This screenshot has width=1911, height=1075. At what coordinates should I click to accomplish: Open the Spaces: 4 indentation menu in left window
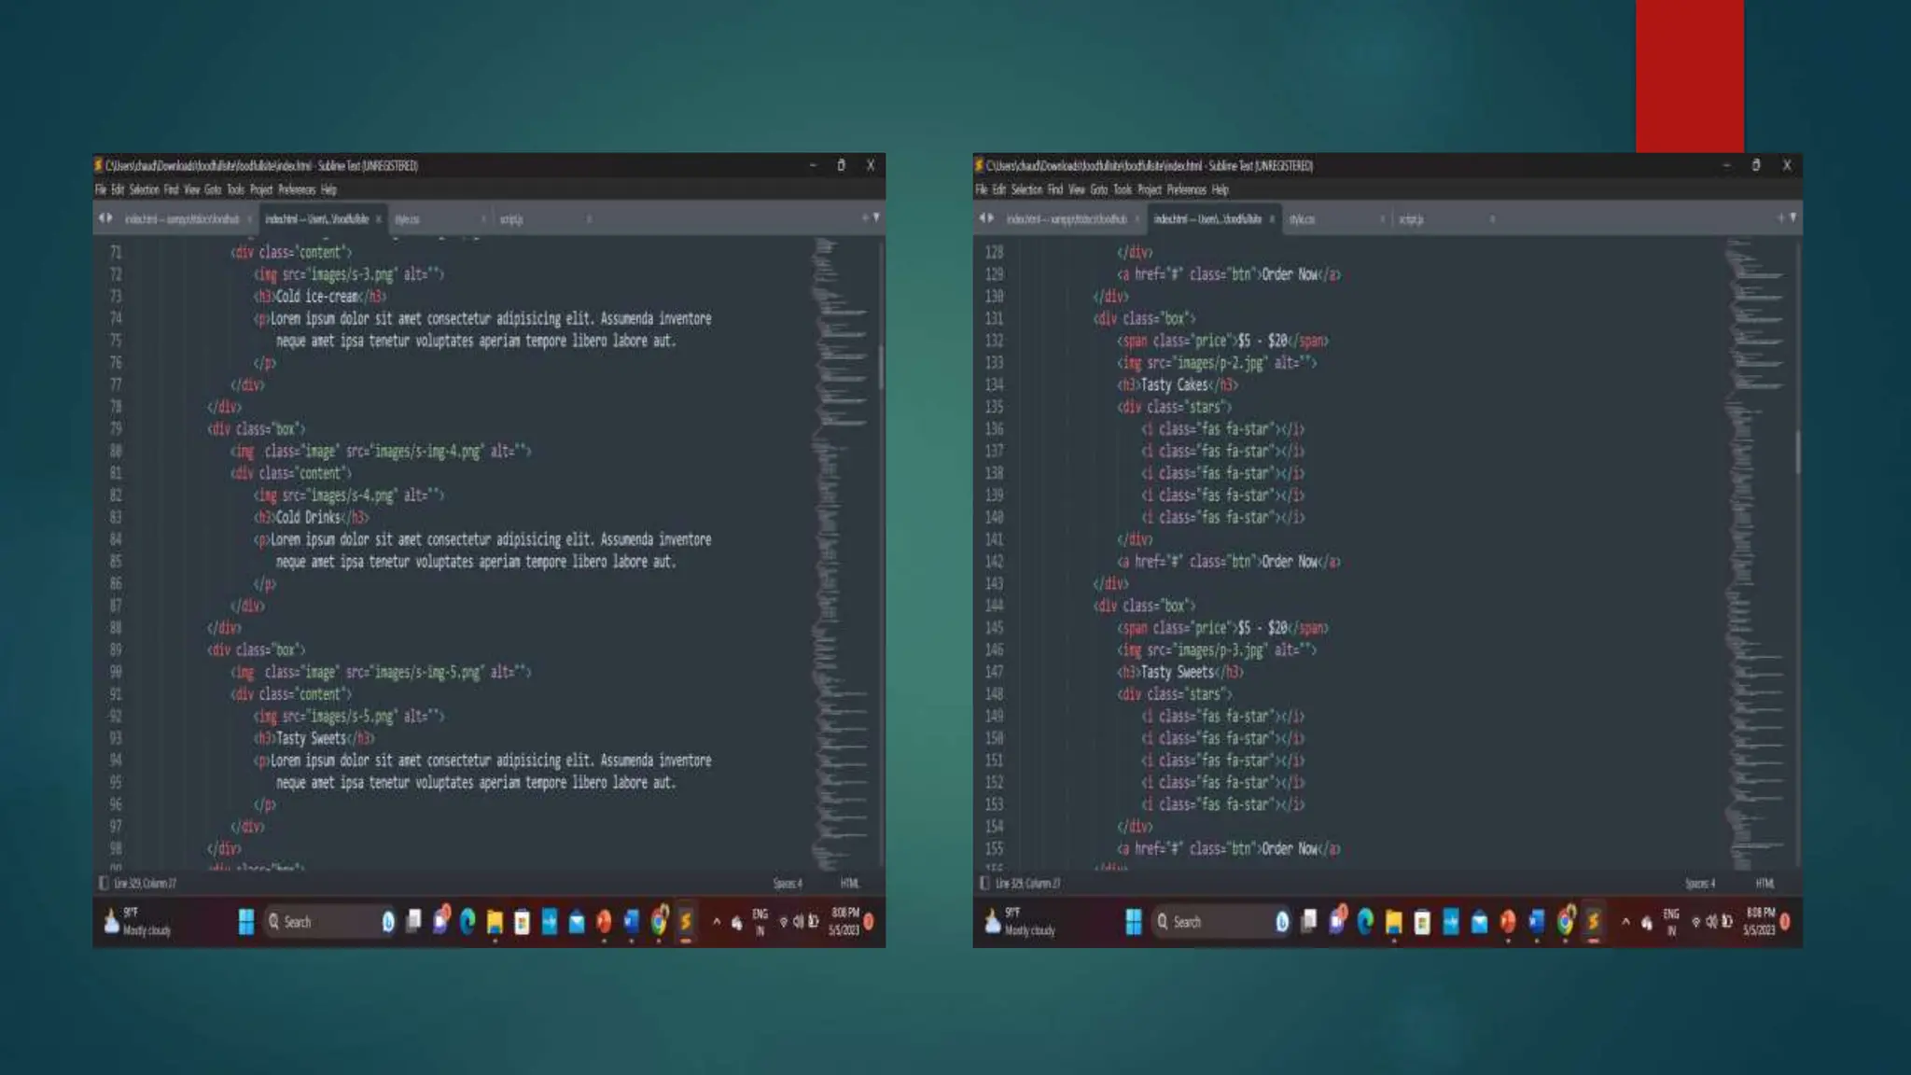click(787, 883)
